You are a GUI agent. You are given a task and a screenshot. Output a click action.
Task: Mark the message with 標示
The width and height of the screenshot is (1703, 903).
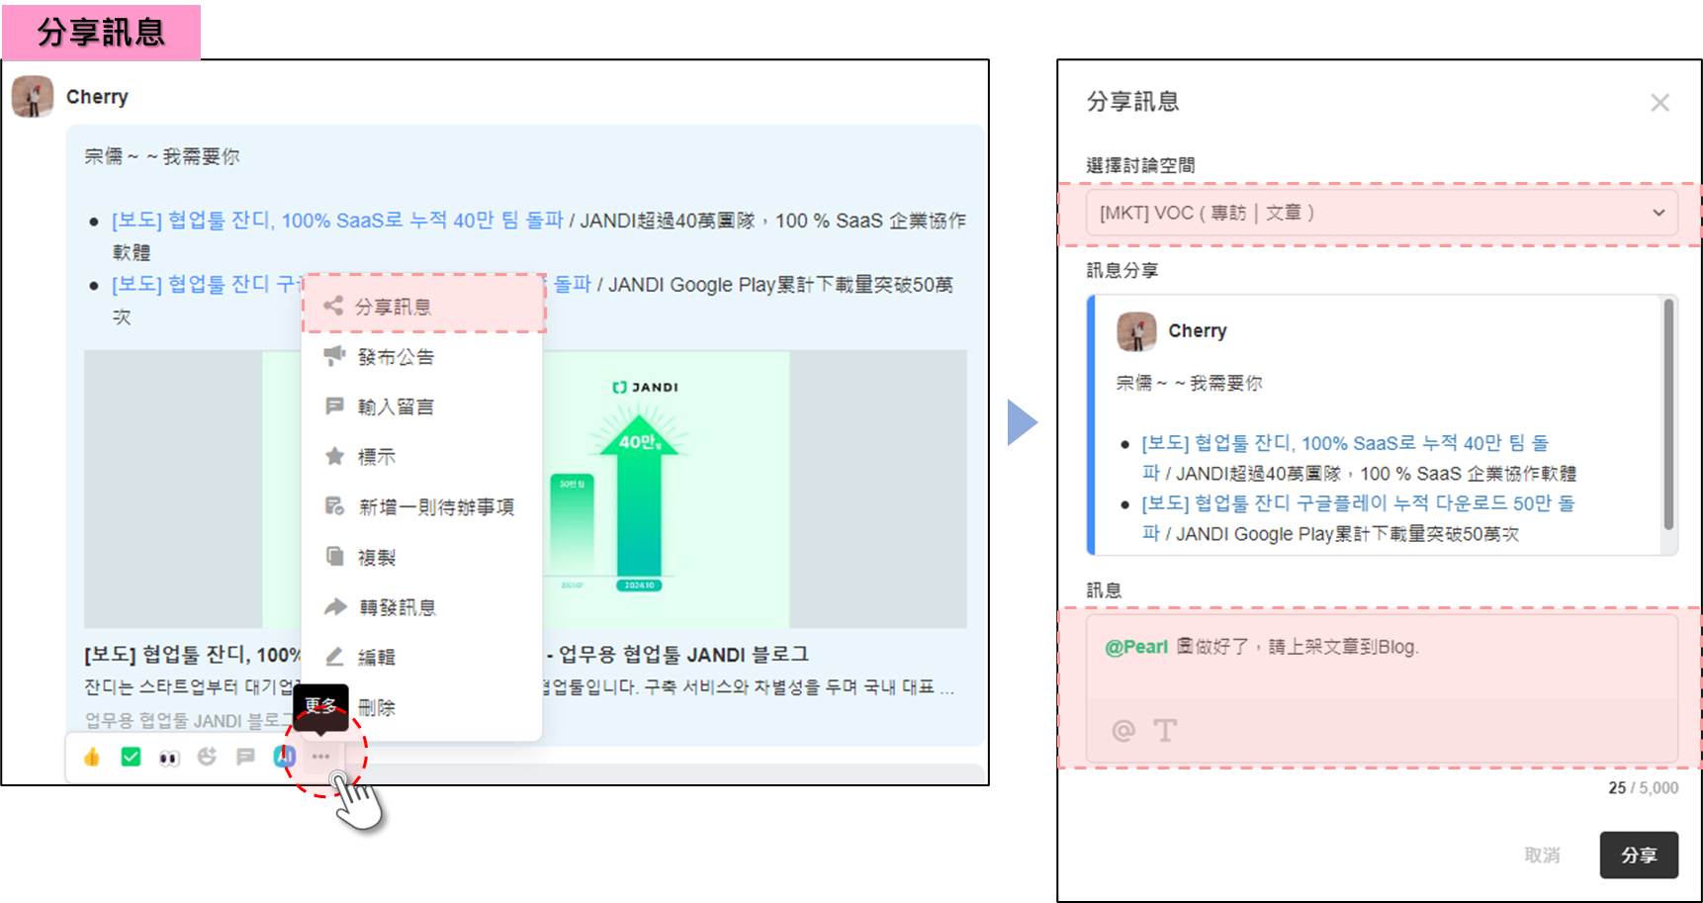423,457
